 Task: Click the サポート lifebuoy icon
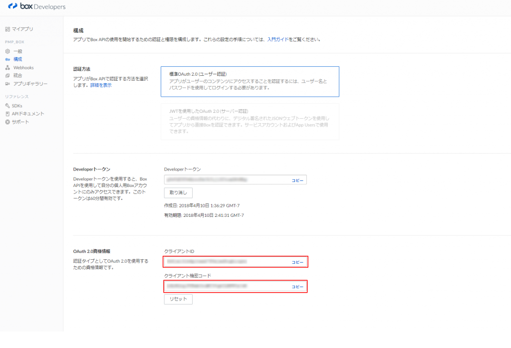[7, 122]
